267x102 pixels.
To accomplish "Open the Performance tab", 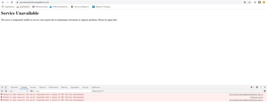I will point(53,87).
